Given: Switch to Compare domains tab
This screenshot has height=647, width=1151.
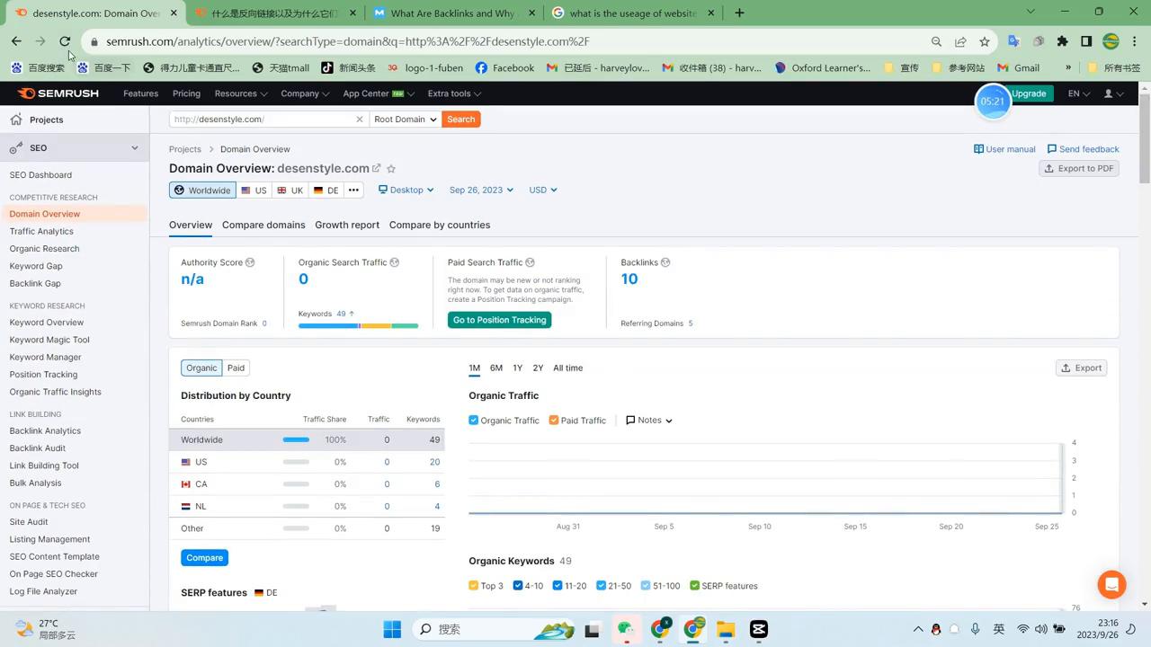Looking at the screenshot, I should coord(263,225).
